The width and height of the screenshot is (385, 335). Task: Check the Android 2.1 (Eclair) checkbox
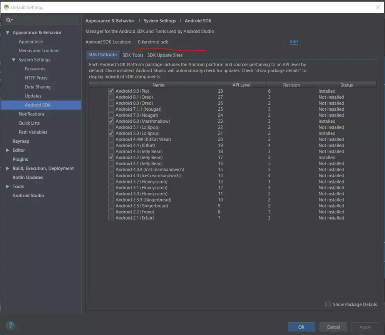(111, 218)
